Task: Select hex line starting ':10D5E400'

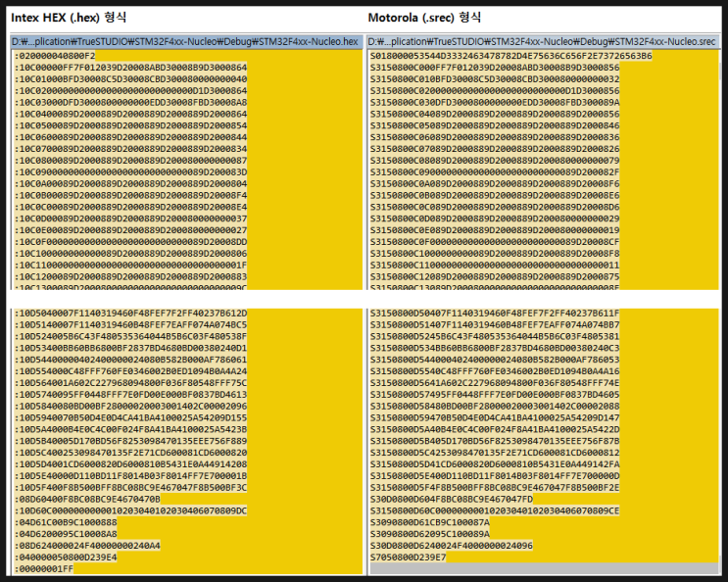Action: coord(130,476)
